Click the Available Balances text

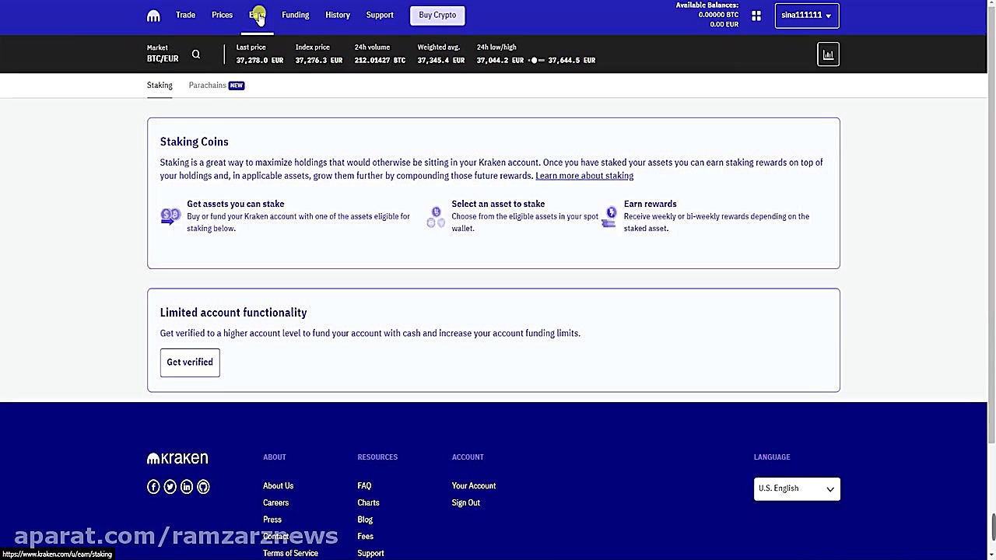click(707, 5)
